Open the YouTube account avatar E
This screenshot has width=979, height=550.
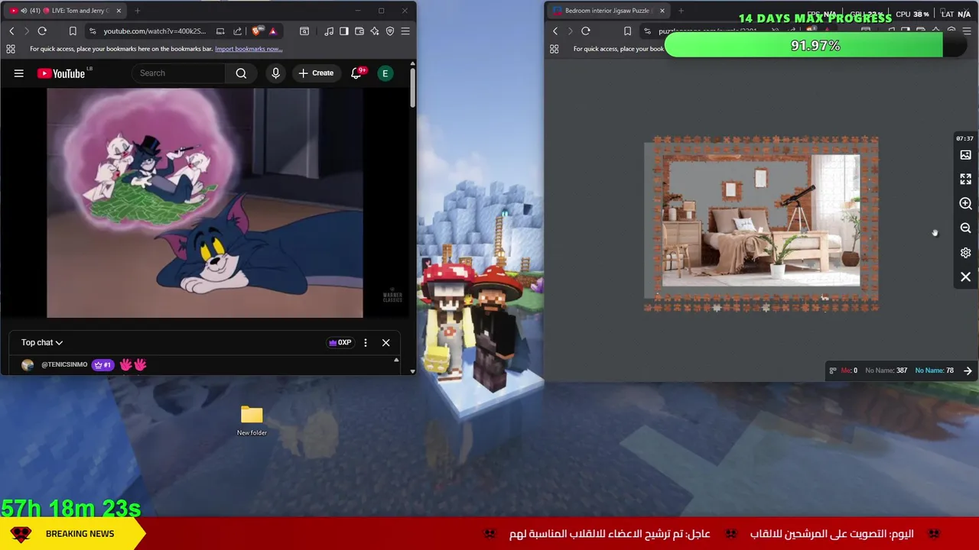385,73
